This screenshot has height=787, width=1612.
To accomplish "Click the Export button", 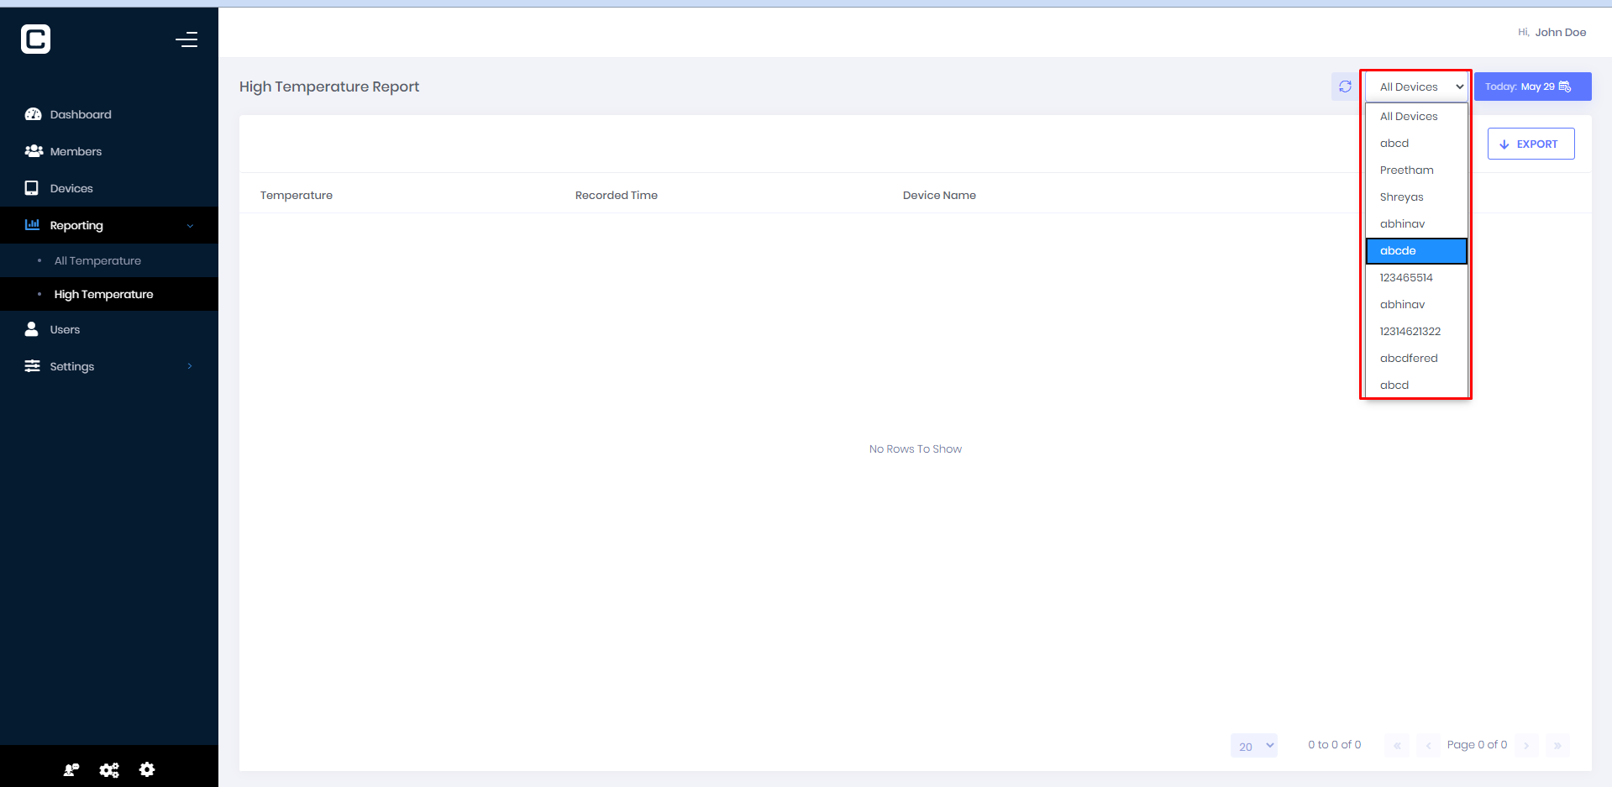I will click(1531, 144).
